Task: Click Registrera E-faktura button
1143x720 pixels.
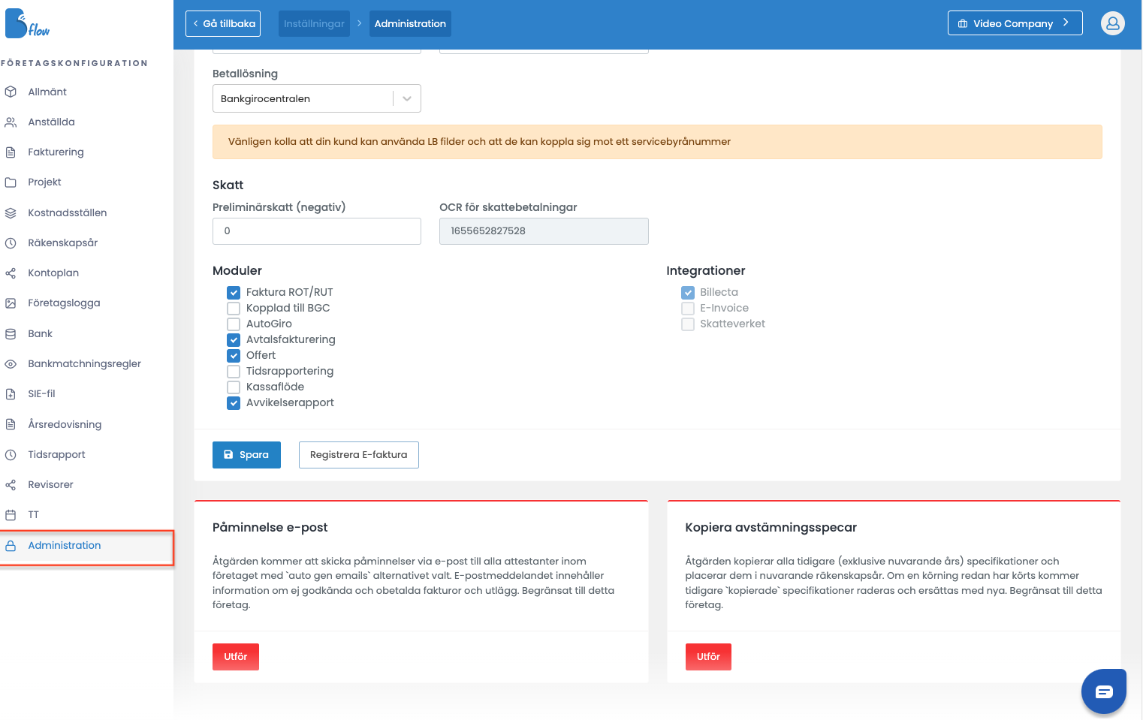Action: [358, 455]
